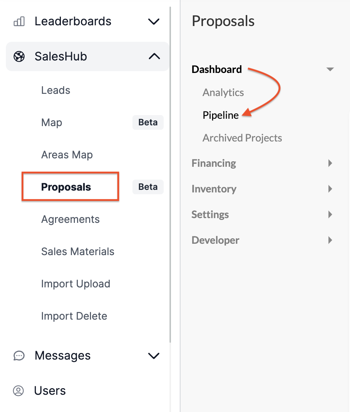Expand the Developer section arrow

click(x=330, y=240)
